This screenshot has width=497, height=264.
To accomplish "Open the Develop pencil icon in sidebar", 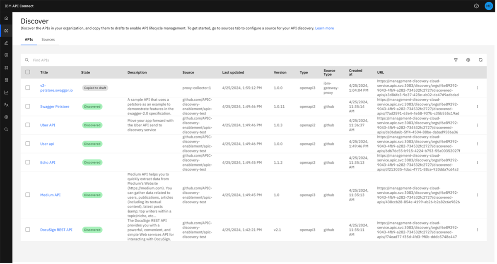I will (6, 43).
